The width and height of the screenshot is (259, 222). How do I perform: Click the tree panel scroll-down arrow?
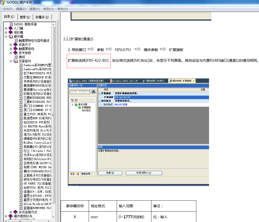(53, 220)
